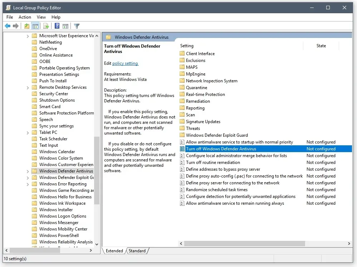Select the Remediation folder icon
Screen dimensions: 357x267
pos(182,101)
